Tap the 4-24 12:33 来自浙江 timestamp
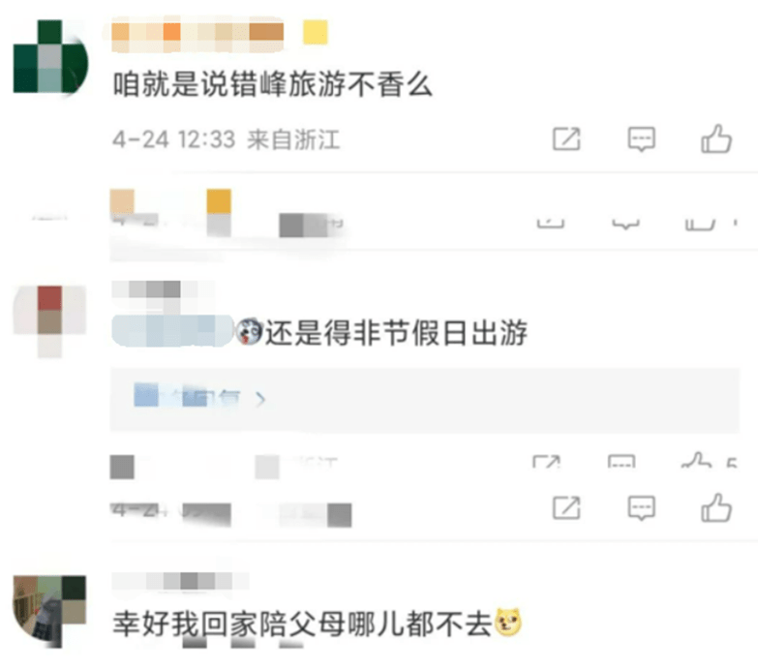 pyautogui.click(x=227, y=139)
